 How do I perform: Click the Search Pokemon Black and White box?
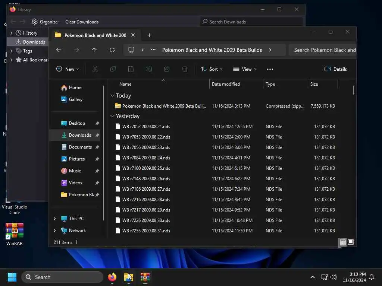point(323,50)
